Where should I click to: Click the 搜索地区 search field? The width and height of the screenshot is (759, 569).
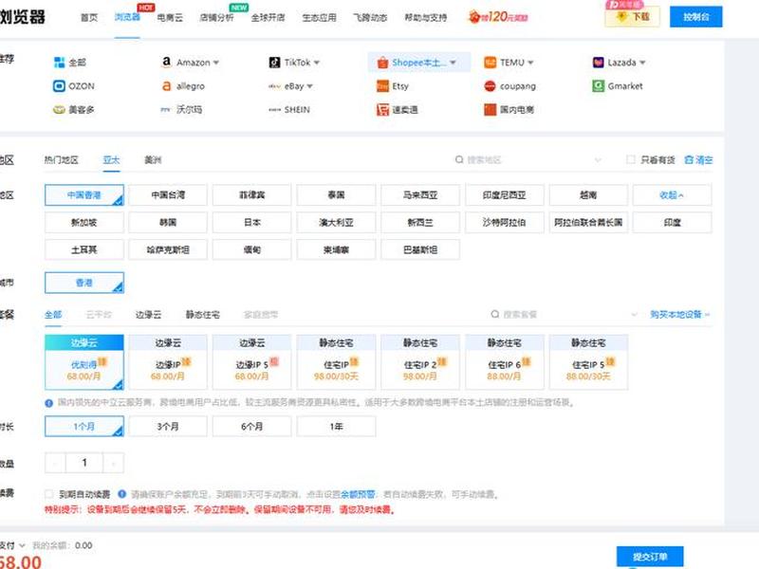[x=528, y=159]
